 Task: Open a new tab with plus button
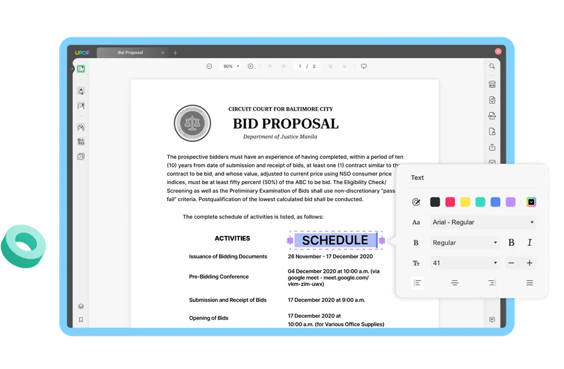[x=176, y=53]
